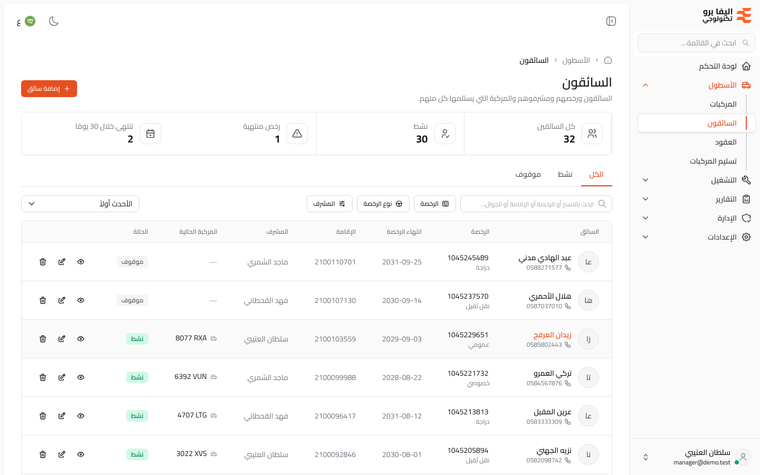View details eye for هلال الأحمري
This screenshot has height=475, width=760.
click(x=81, y=300)
